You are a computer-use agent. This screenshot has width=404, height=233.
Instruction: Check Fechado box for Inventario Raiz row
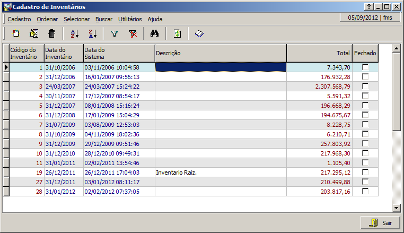[365, 172]
